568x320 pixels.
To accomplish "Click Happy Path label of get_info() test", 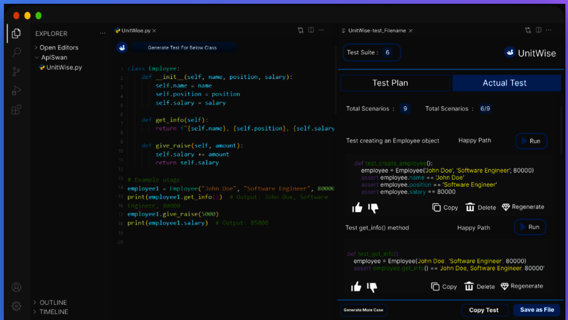I will [x=474, y=228].
